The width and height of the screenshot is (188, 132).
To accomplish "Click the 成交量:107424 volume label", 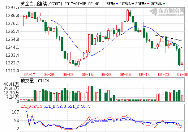I will (35, 81).
